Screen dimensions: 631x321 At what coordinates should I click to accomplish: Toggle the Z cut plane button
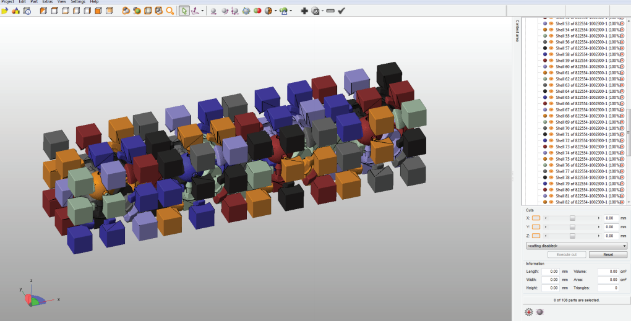tap(536, 236)
